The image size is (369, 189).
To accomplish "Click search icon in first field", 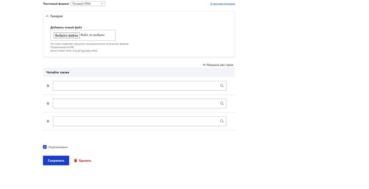I will tap(222, 86).
